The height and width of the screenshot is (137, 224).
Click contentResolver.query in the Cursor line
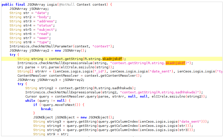(76, 97)
